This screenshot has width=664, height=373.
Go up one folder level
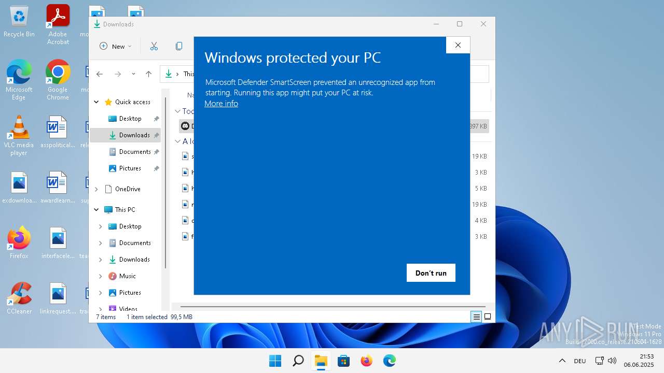tap(148, 74)
